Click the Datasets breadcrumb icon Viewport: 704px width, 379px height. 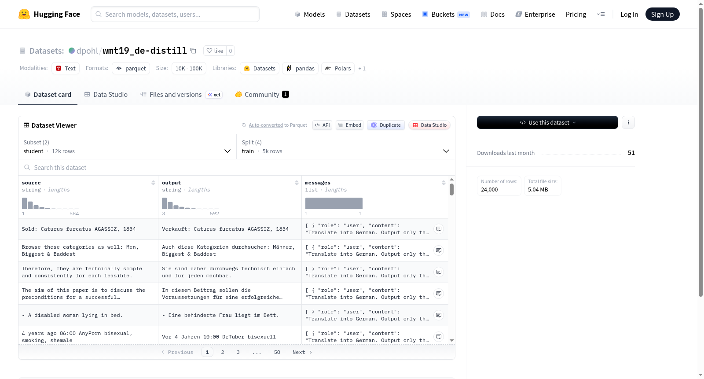click(22, 51)
